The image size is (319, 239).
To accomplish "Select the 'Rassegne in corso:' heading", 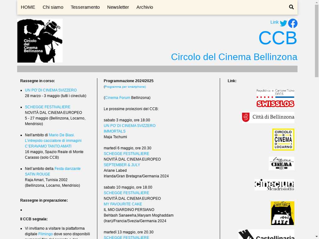I will tap(37, 81).
